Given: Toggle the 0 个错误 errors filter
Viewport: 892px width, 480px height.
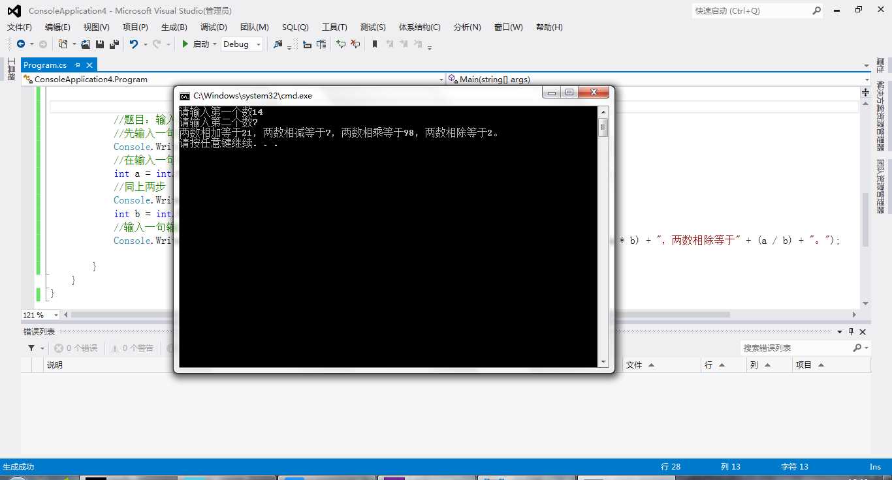Looking at the screenshot, I should 76,348.
